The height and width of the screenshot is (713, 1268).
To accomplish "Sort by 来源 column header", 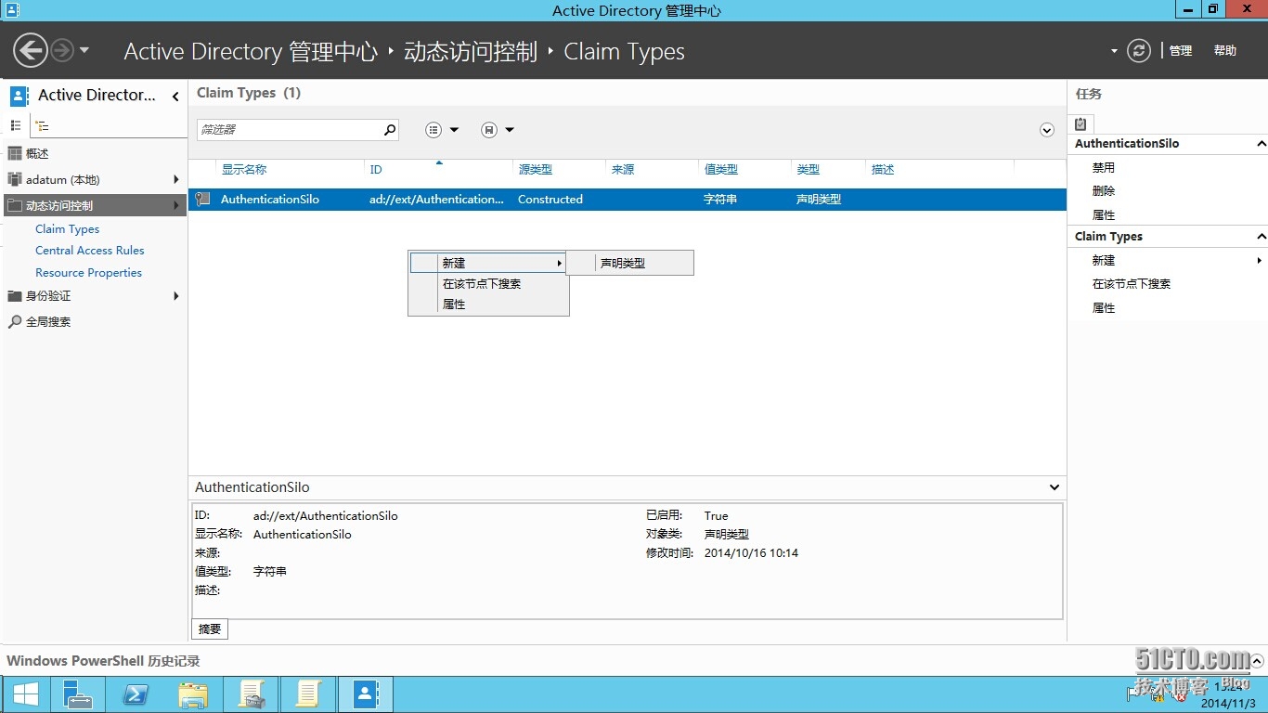I will [623, 170].
